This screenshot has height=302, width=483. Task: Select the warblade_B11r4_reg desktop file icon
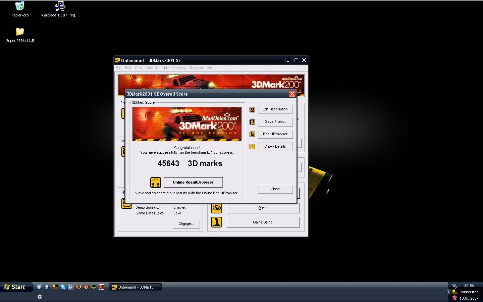[60, 6]
